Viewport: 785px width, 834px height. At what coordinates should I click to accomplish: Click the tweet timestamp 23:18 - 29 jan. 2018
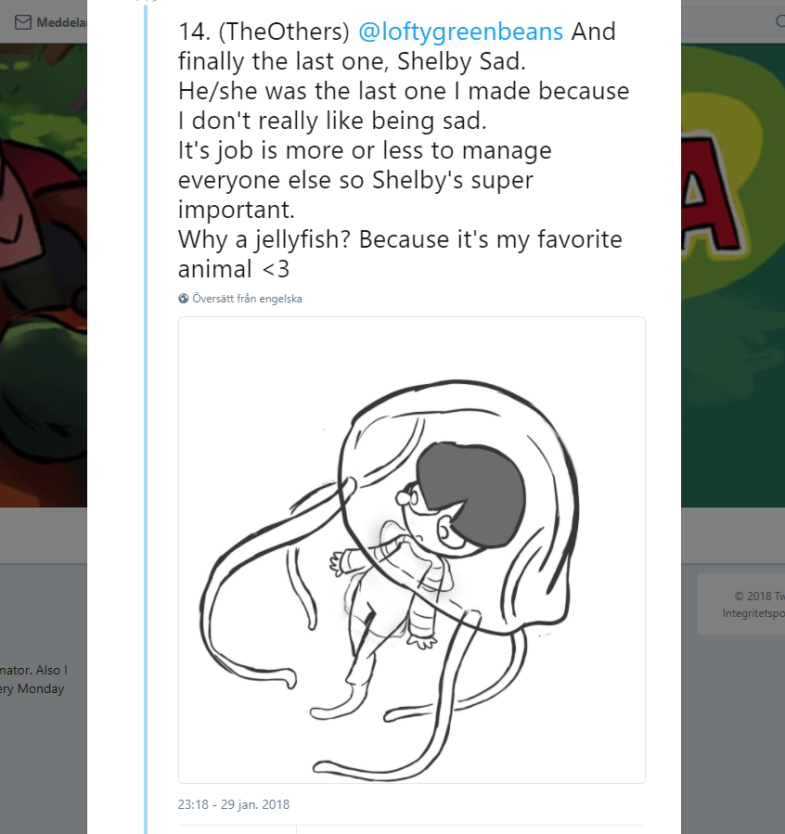[x=233, y=804]
